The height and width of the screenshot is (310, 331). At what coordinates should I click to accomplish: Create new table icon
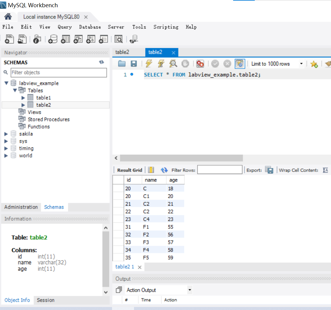tap(65, 39)
